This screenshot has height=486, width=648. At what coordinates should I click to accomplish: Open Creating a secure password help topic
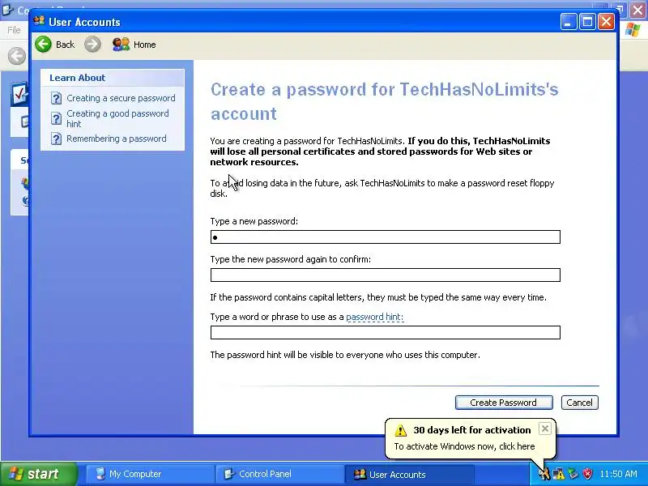click(121, 98)
